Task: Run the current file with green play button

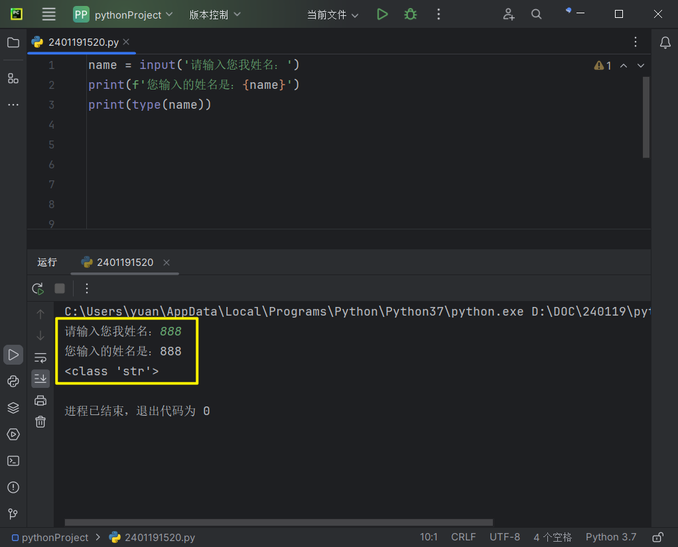Action: [x=382, y=15]
